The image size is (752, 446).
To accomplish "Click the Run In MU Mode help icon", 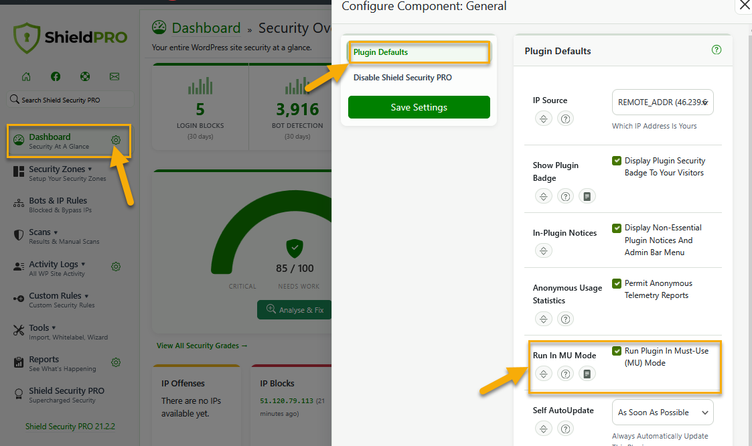I will (565, 374).
